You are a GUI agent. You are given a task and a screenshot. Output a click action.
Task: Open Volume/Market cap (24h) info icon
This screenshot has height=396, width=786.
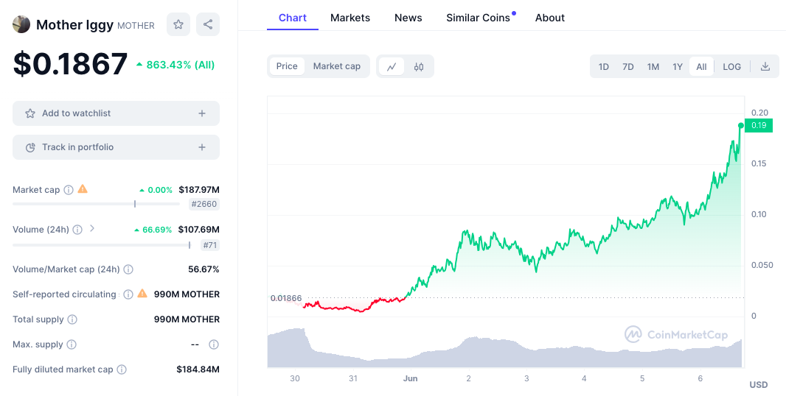[x=128, y=269]
